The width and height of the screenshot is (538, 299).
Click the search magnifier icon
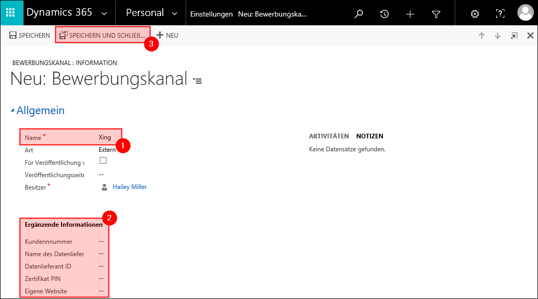(x=359, y=14)
